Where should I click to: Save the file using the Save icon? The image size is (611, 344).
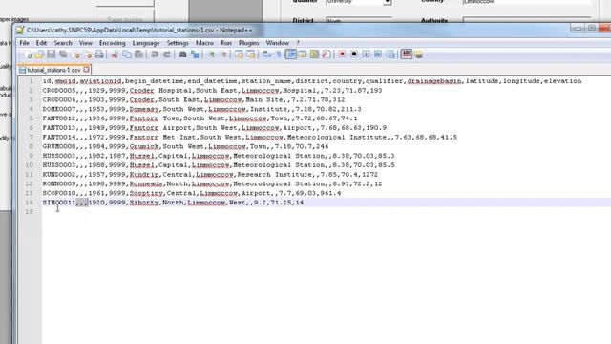51,54
